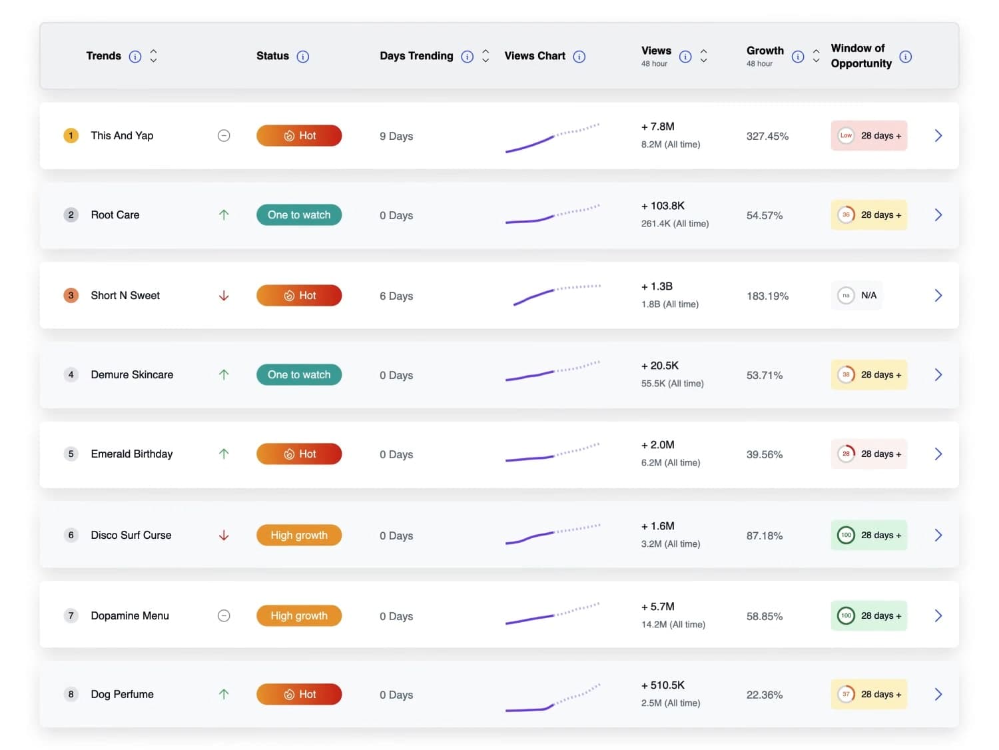Toggle sort arrows on Growth column

pos(816,56)
